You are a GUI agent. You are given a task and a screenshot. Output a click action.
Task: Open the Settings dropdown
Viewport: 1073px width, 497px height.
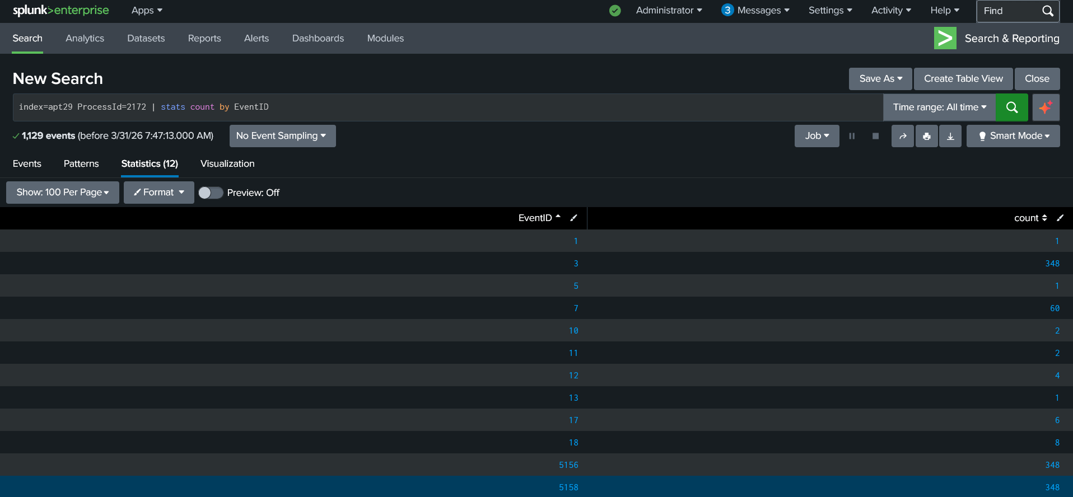pos(830,10)
